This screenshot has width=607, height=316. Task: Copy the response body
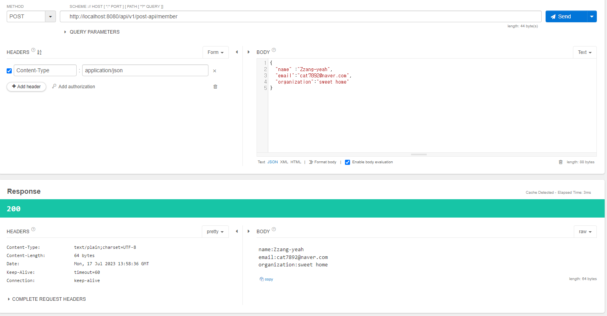tap(266, 279)
